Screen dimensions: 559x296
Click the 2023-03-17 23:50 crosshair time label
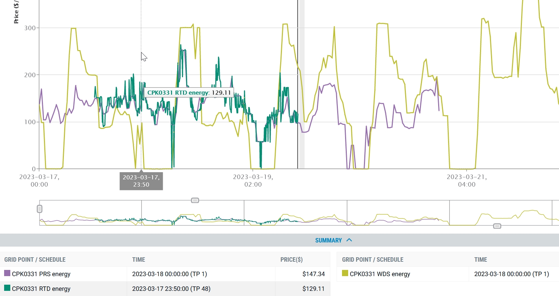tap(141, 181)
